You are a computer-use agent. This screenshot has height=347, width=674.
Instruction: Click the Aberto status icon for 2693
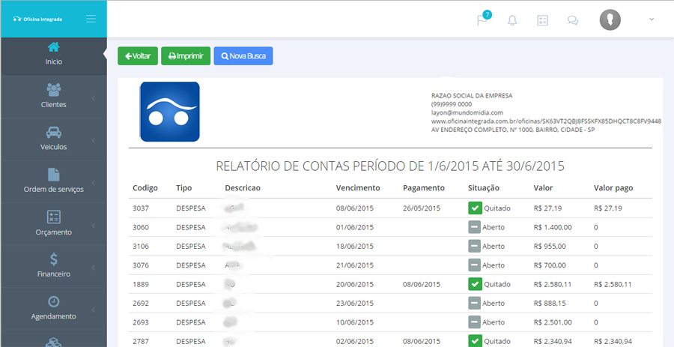tap(474, 322)
